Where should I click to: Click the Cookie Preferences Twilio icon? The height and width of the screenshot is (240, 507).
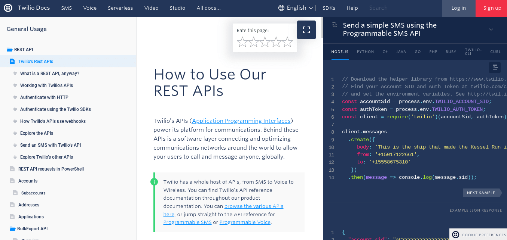tap(455, 235)
